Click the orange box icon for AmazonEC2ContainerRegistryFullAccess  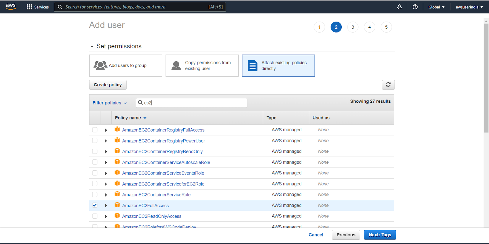[117, 129]
